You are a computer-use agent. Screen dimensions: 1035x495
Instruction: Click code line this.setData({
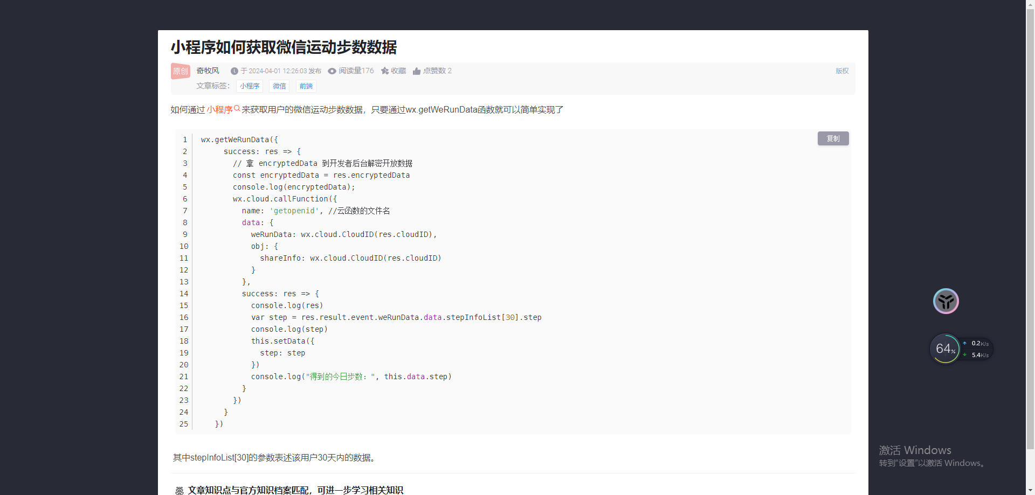pyautogui.click(x=282, y=341)
